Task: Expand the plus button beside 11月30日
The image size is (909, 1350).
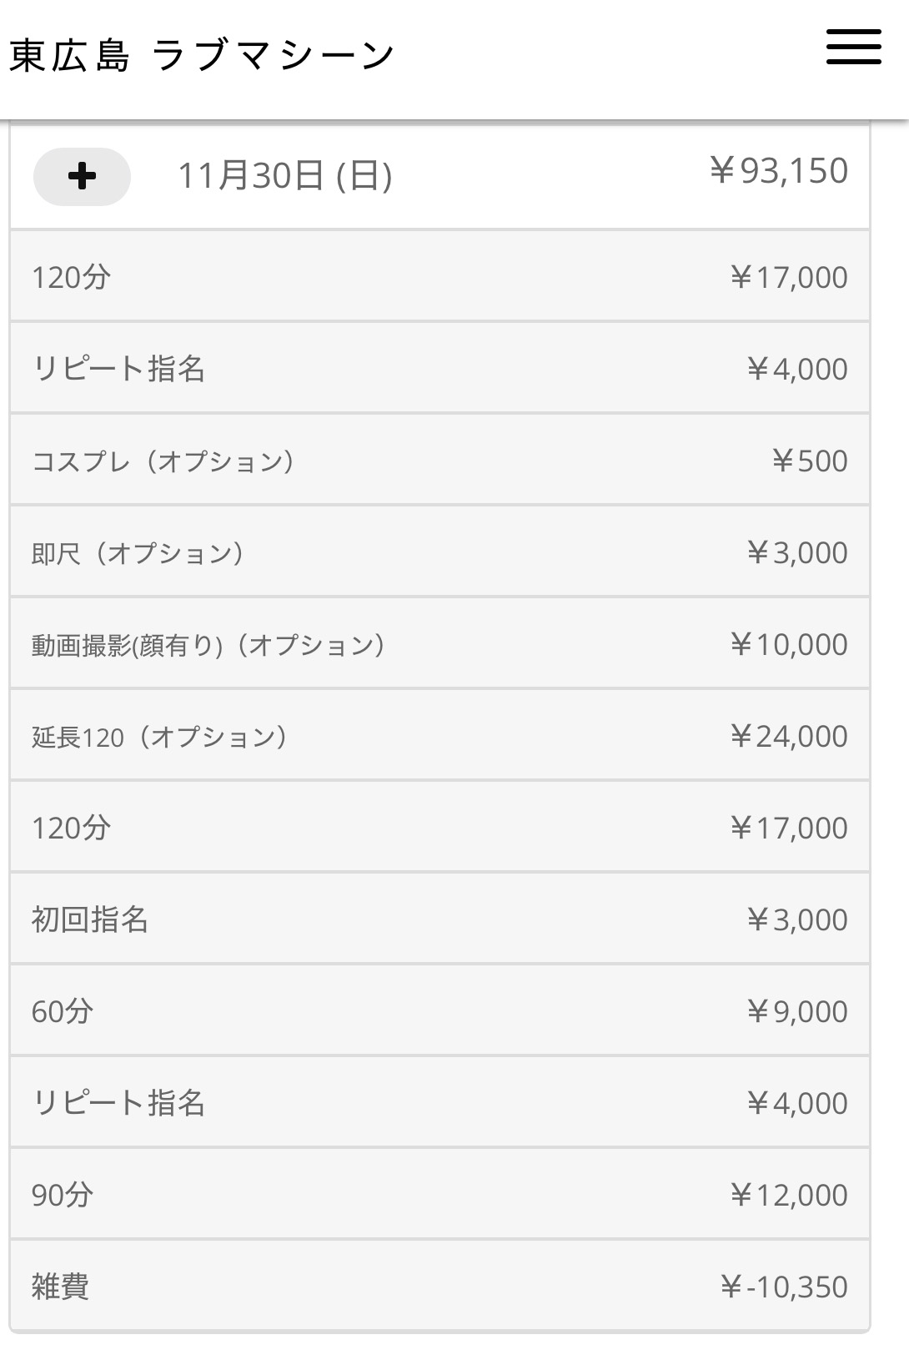Action: point(82,176)
